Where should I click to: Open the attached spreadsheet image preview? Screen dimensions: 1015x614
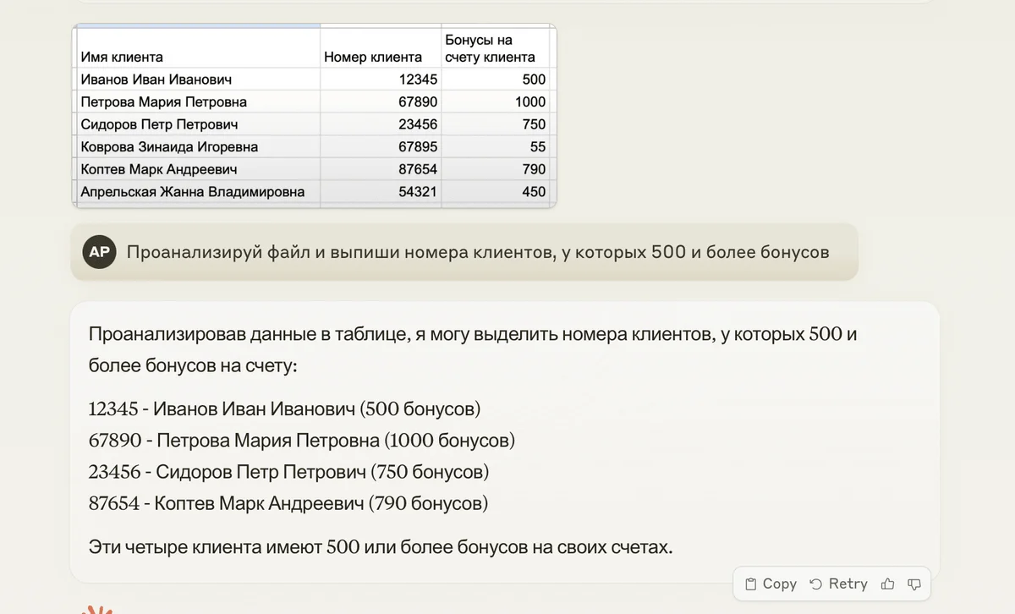click(x=314, y=116)
